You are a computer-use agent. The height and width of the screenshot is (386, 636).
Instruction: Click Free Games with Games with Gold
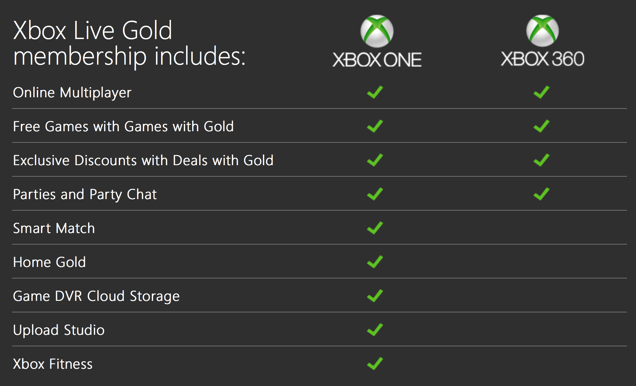(x=123, y=126)
